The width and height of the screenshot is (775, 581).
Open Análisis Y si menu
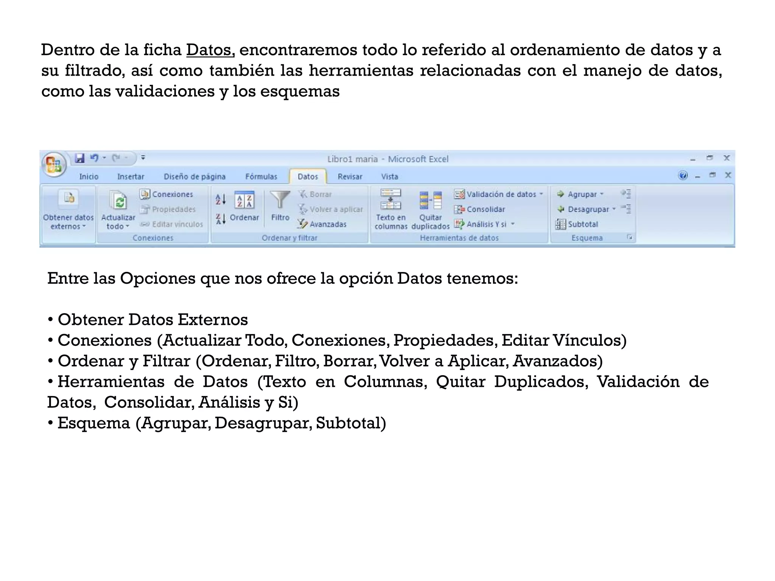[x=485, y=224]
